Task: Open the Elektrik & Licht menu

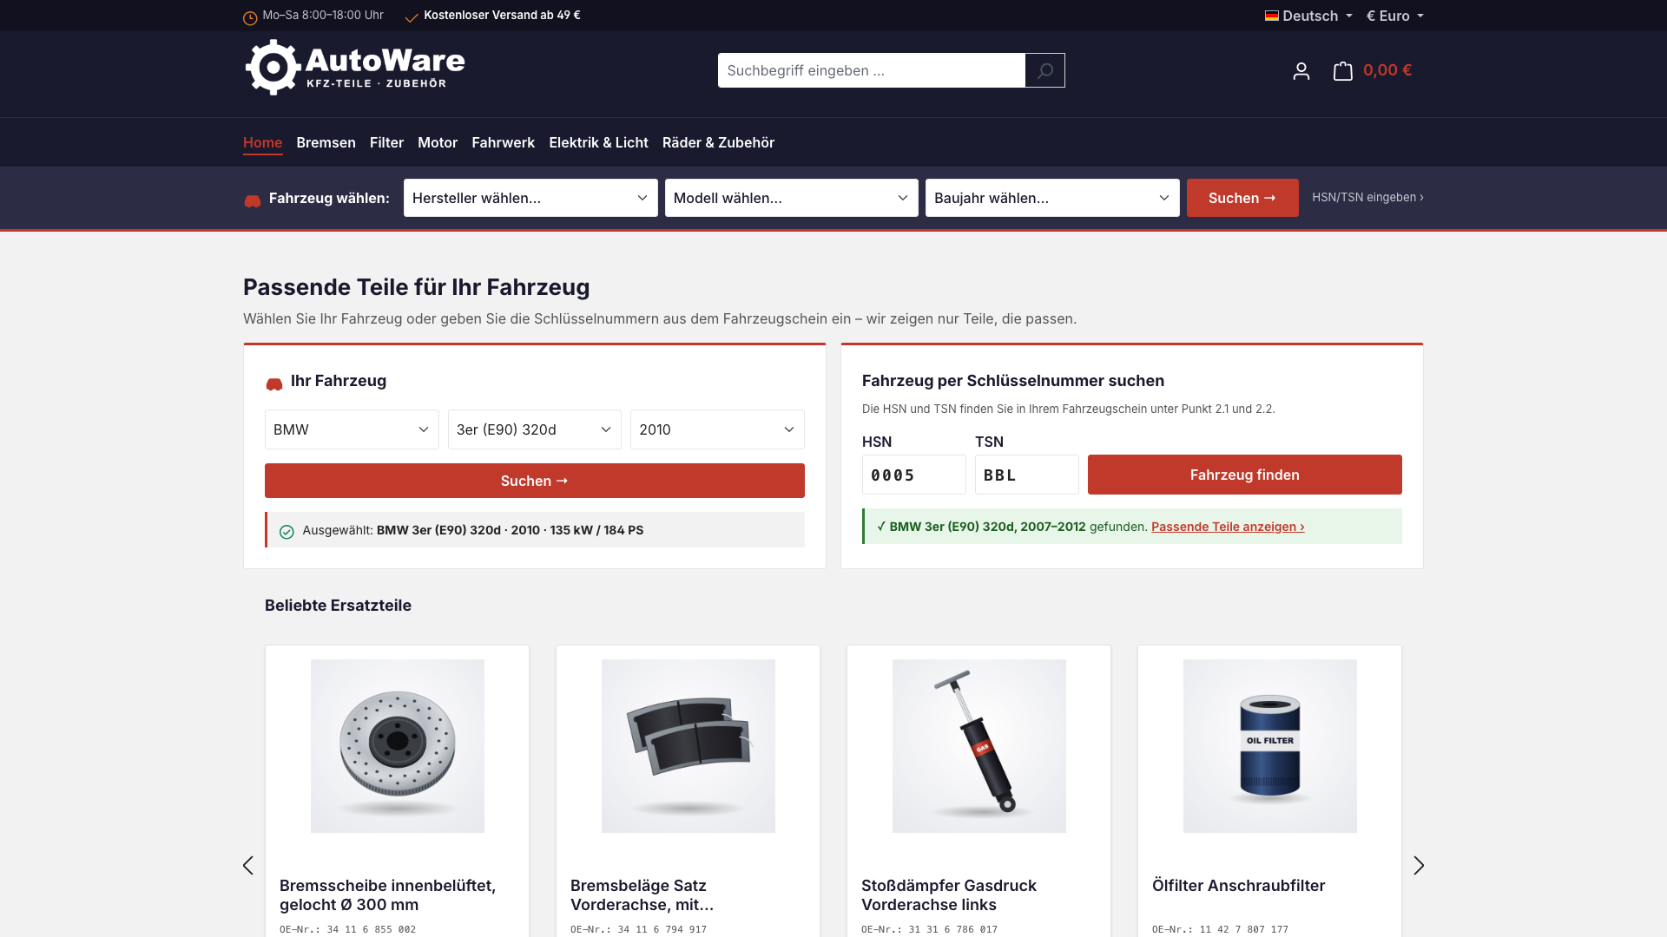Action: tap(598, 142)
